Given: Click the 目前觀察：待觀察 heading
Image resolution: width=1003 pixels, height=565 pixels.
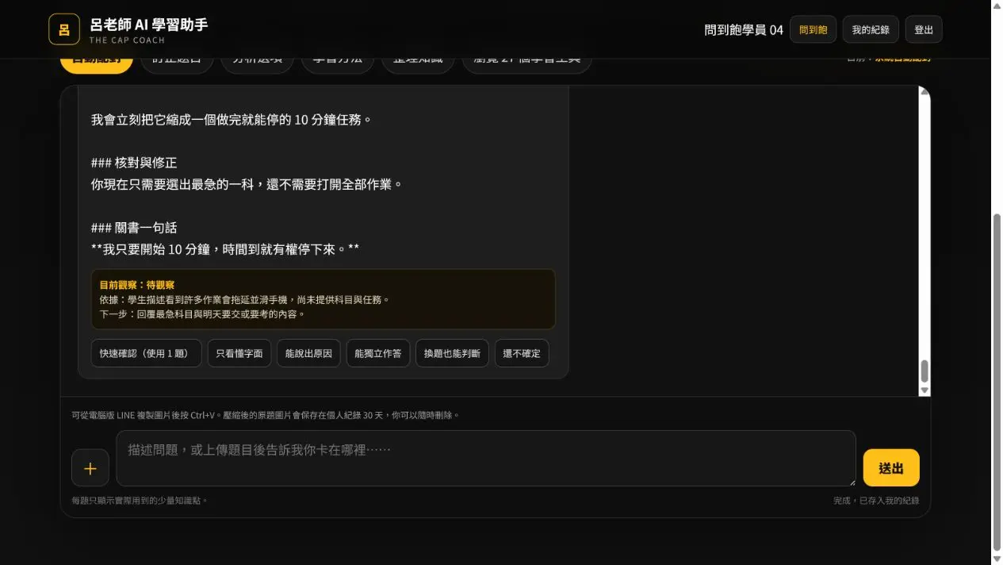Looking at the screenshot, I should [x=137, y=284].
